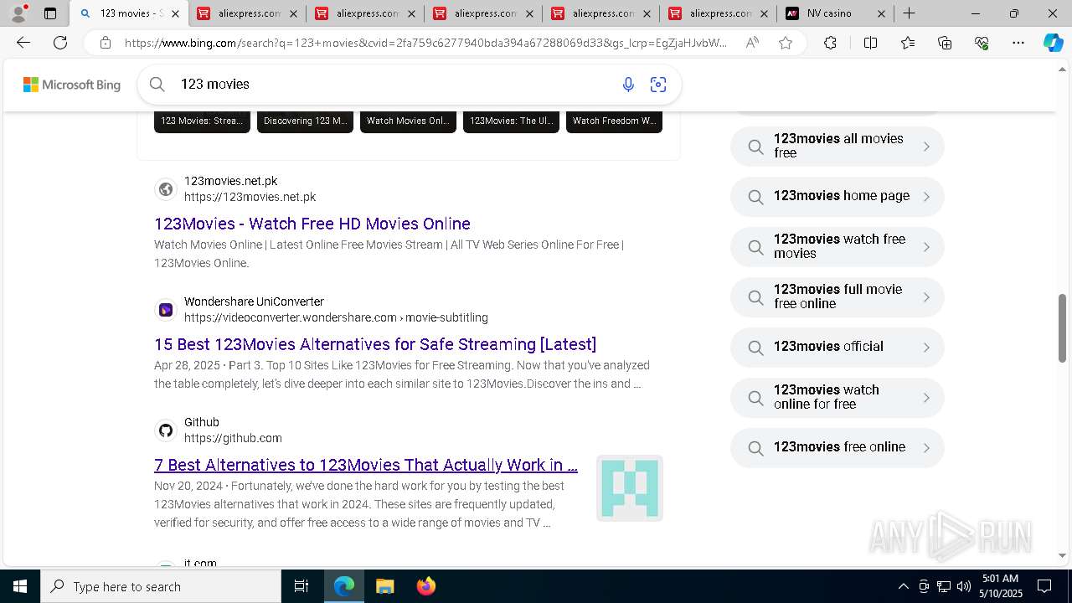The image size is (1072, 603).
Task: Open the volume control tray icon
Action: click(x=964, y=586)
